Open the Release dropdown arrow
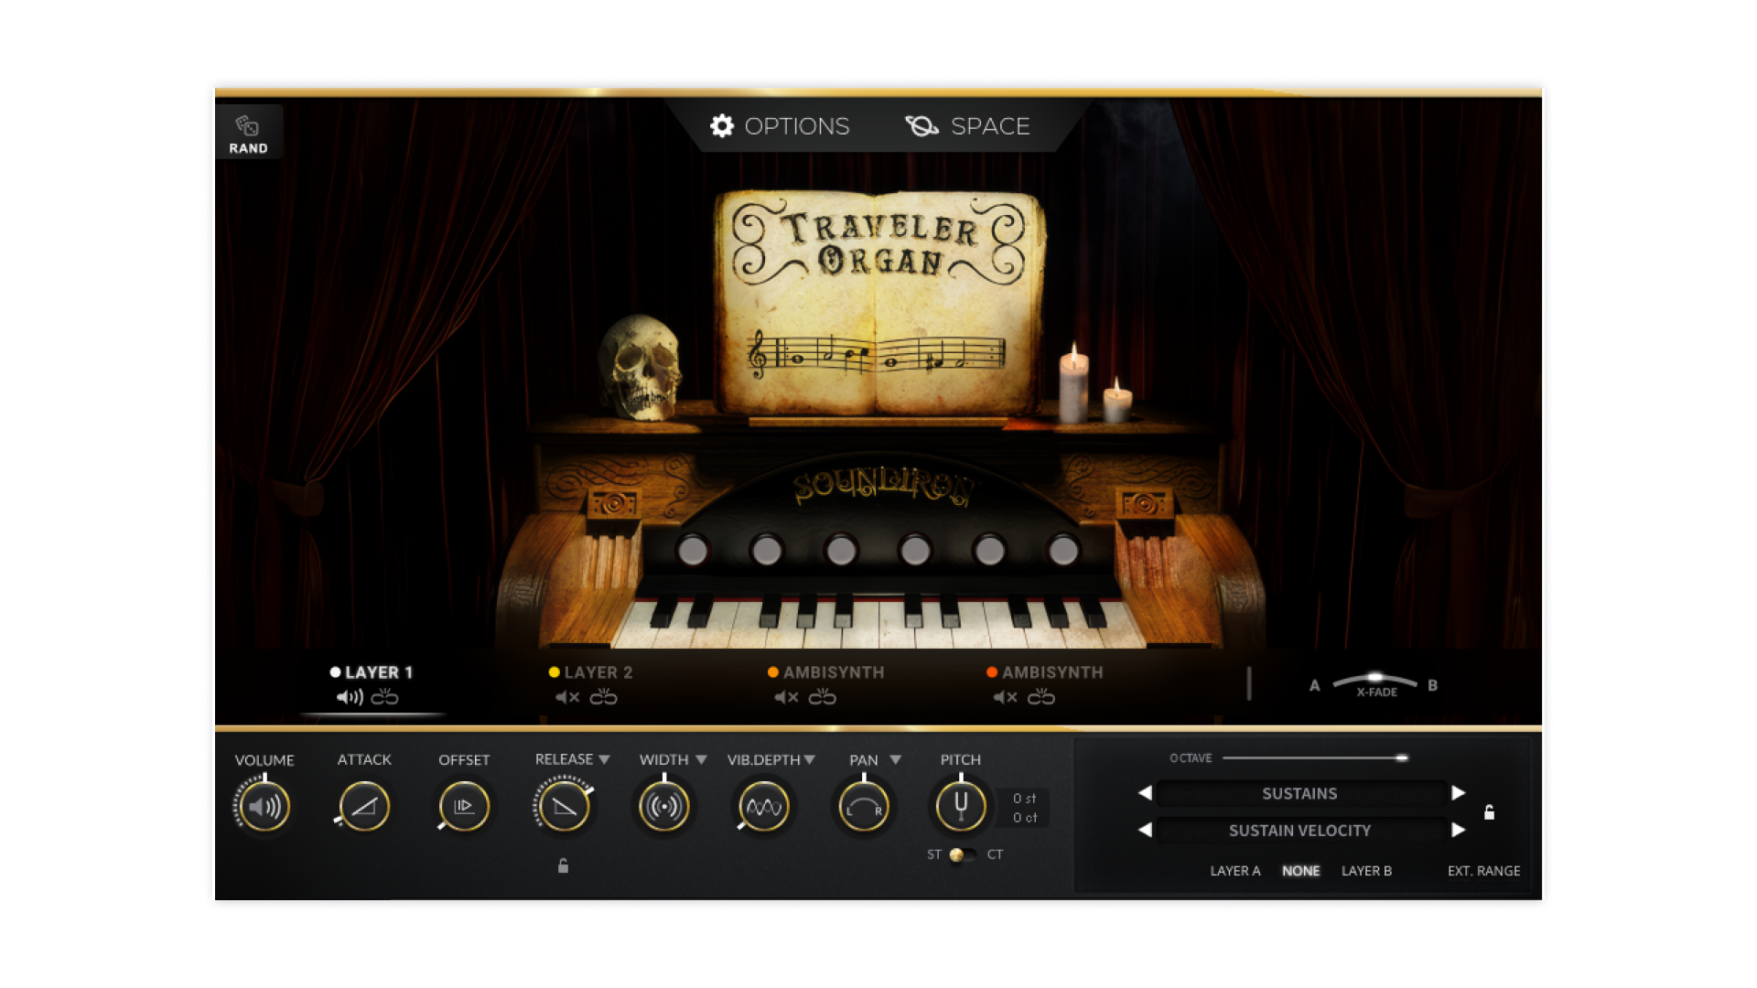This screenshot has width=1757, height=988. click(x=604, y=759)
